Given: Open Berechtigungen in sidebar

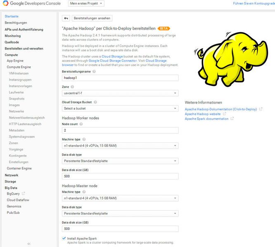Looking at the screenshot, I should coord(16,23).
